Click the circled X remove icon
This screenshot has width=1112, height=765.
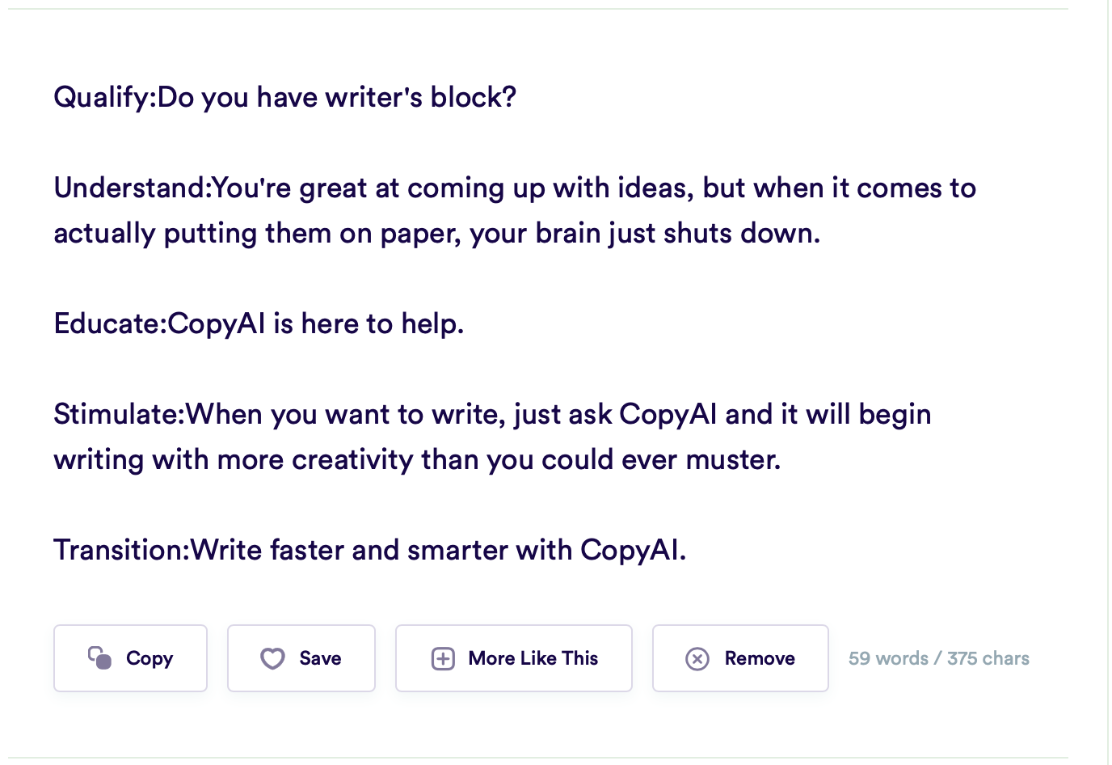click(x=697, y=659)
